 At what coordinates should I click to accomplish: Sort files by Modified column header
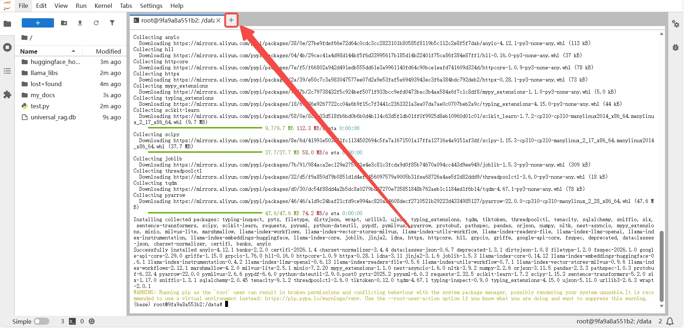pos(104,51)
